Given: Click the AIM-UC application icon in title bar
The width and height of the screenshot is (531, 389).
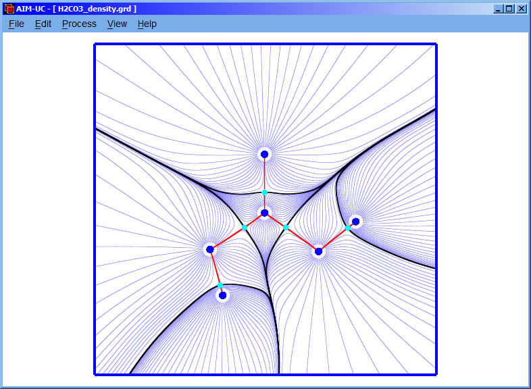Looking at the screenshot, I should 9,8.
